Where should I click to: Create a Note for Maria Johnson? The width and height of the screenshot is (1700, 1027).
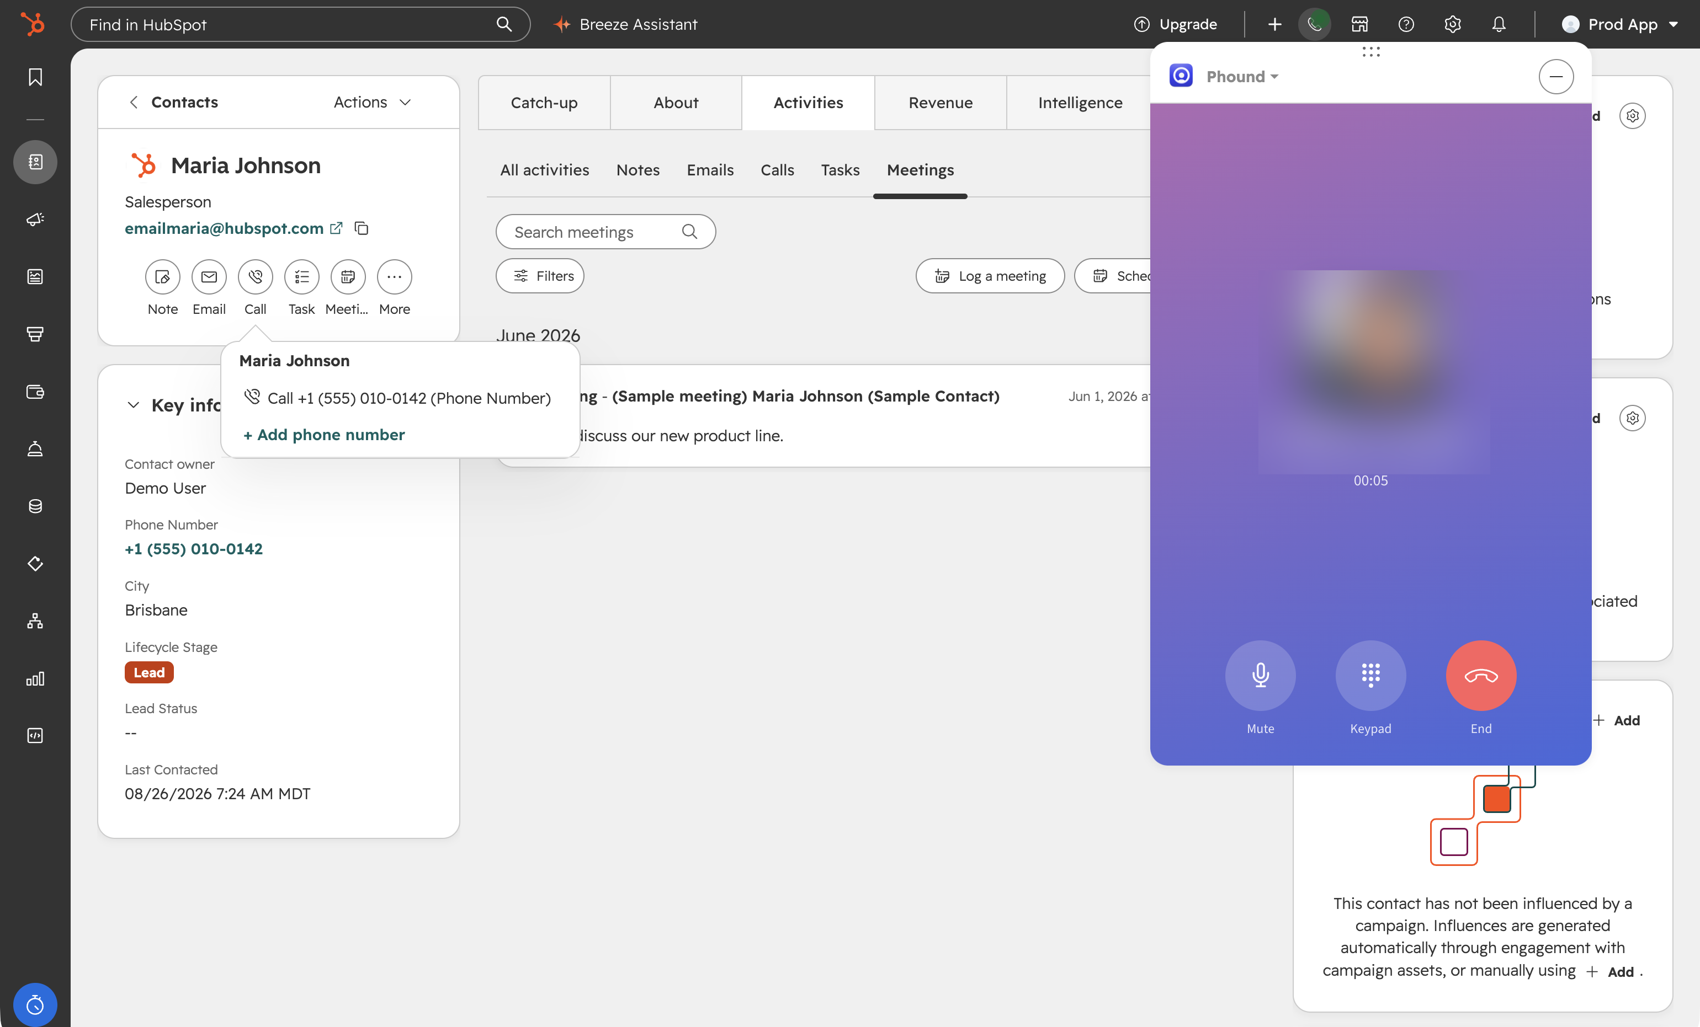163,276
